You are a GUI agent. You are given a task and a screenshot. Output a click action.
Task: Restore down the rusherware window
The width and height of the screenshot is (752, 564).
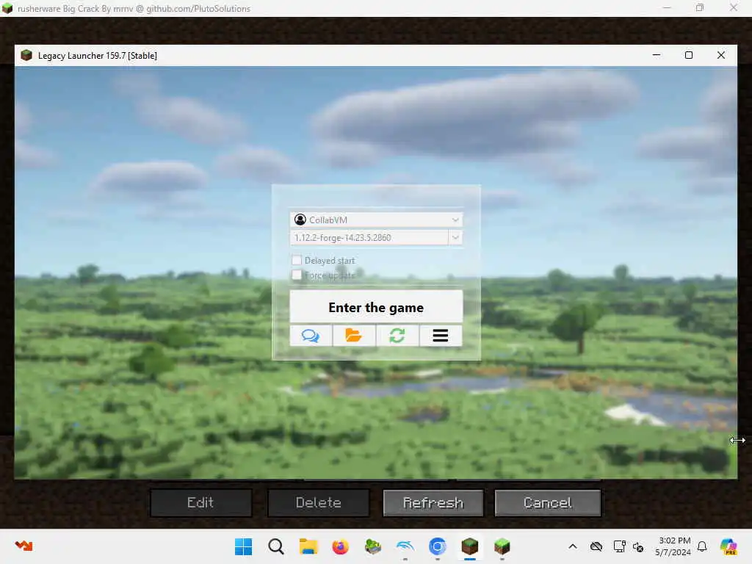(x=700, y=7)
